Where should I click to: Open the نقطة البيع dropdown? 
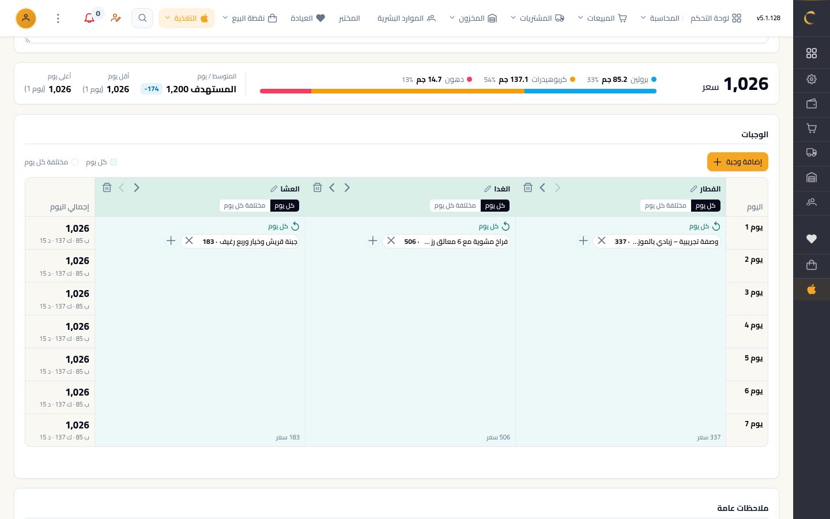coord(250,18)
